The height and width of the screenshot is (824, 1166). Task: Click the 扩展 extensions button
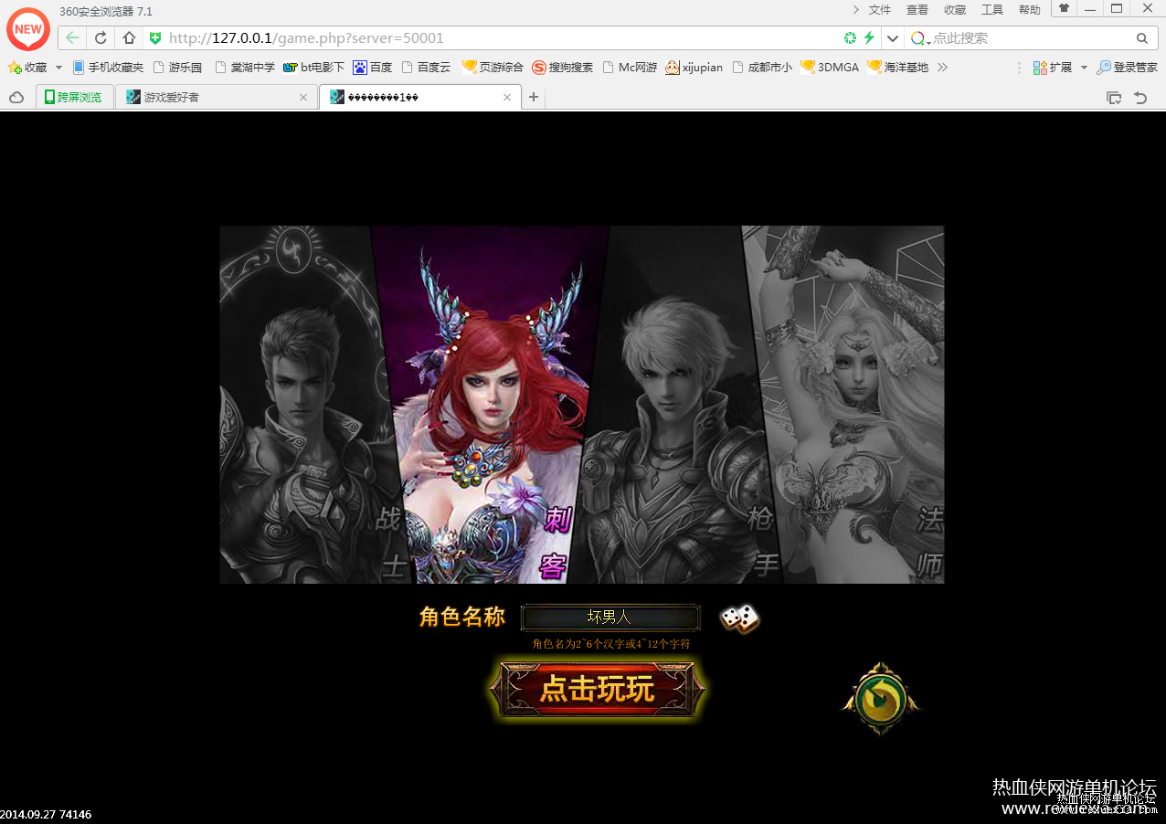(1052, 68)
